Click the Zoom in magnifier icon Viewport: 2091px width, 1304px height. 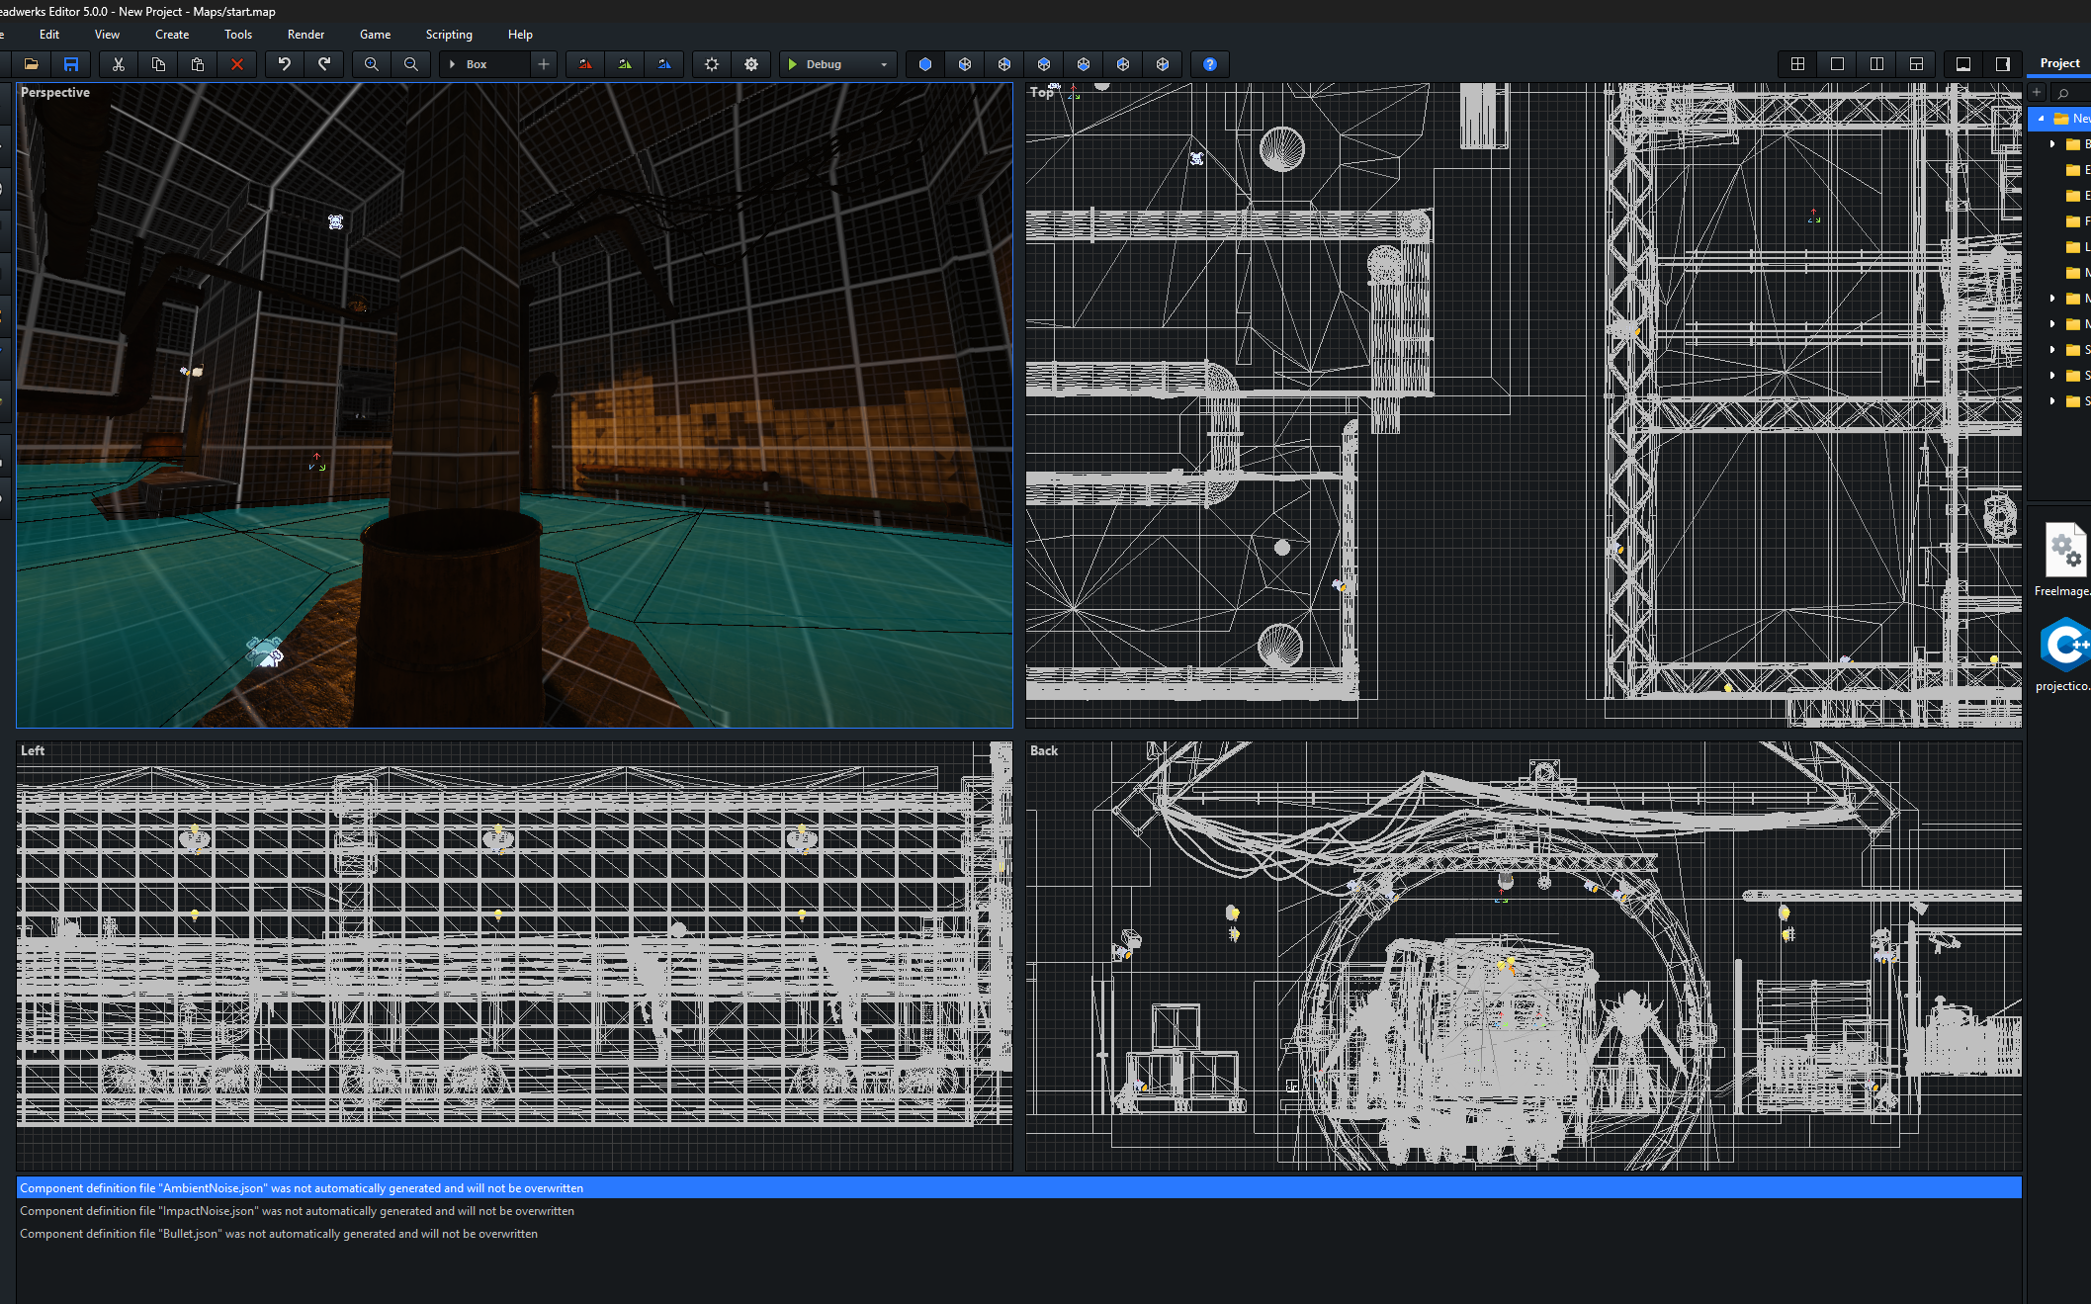coord(372,64)
